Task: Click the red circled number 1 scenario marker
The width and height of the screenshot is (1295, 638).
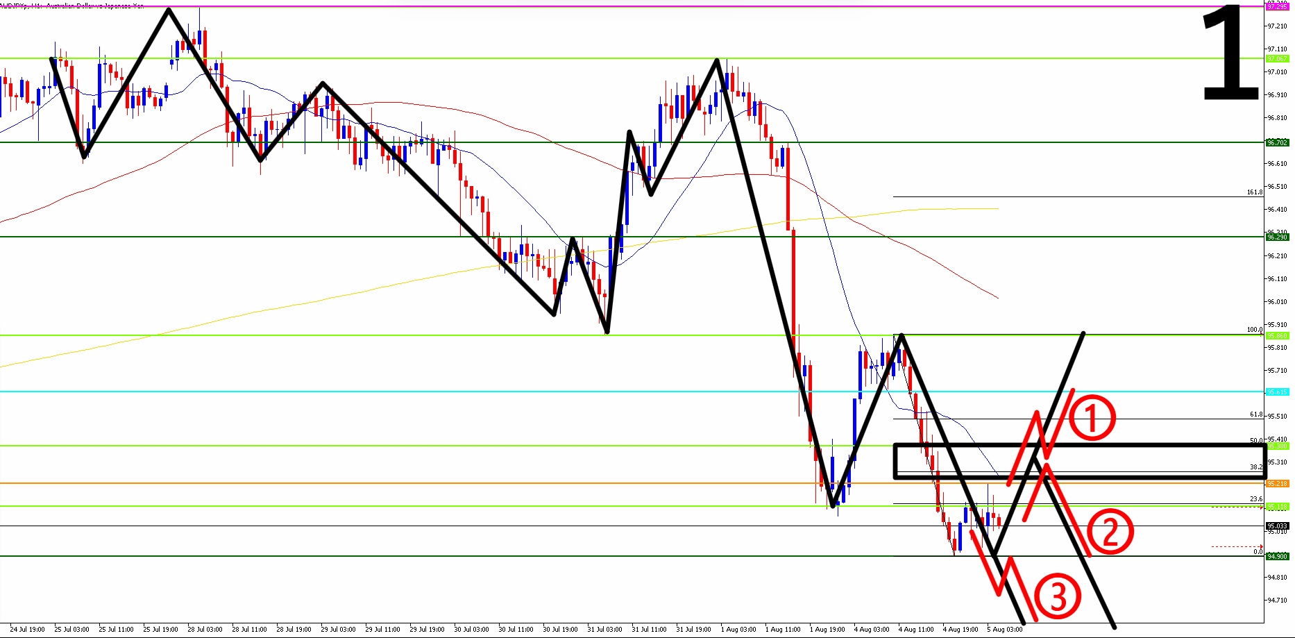Action: [1091, 419]
